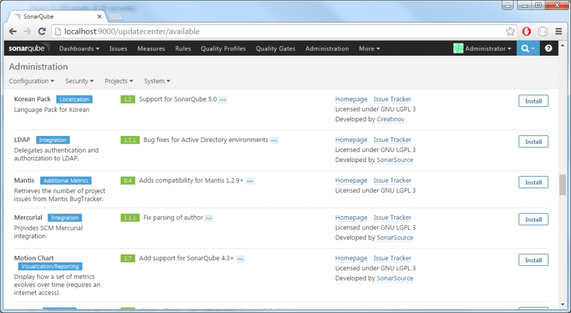The height and width of the screenshot is (313, 571).
Task: Open the Dashboards dropdown menu
Action: (x=79, y=48)
